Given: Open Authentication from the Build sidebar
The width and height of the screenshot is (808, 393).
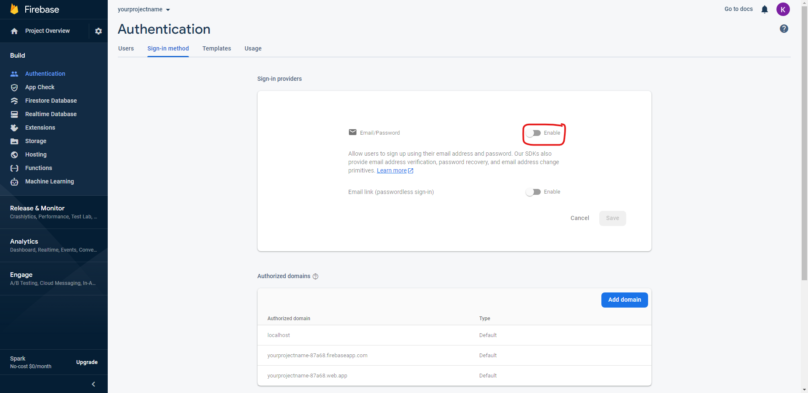Looking at the screenshot, I should click(x=45, y=74).
